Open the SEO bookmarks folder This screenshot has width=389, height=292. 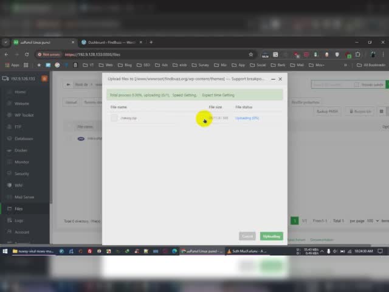pos(144,65)
